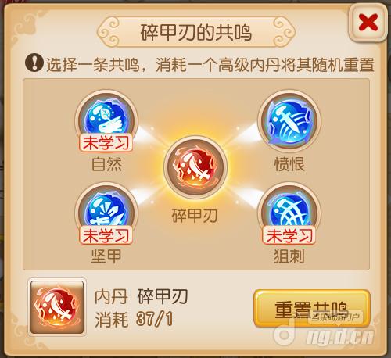Image resolution: width=391 pixels, height=358 pixels.
Task: Click the 重置共鸣 button
Action: pos(312,309)
